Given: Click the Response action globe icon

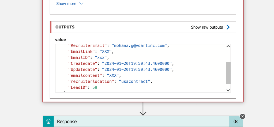Looking at the screenshot, I should click(48, 121).
